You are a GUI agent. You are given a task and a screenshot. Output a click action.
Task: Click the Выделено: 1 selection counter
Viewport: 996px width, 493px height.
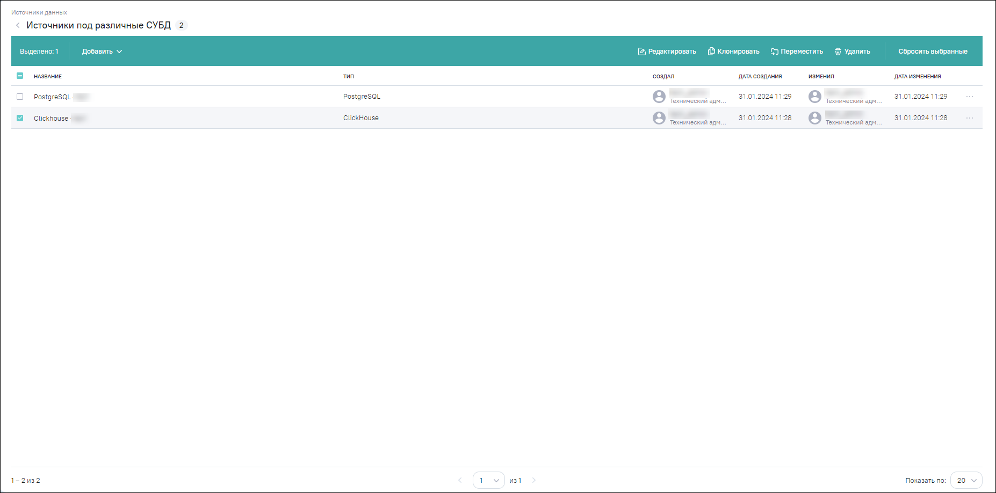39,51
